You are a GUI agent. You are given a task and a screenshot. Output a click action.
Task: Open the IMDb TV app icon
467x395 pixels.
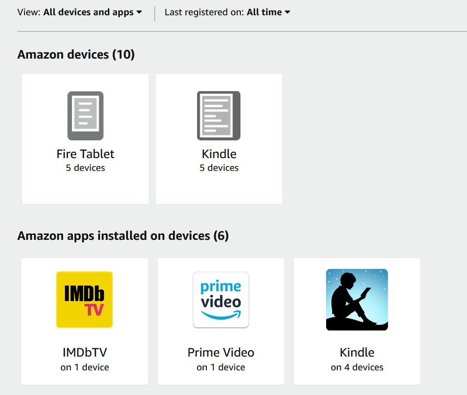[85, 299]
